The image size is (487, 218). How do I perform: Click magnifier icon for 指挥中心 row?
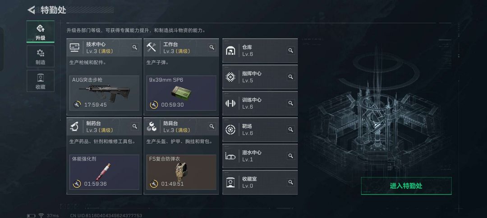click(291, 77)
